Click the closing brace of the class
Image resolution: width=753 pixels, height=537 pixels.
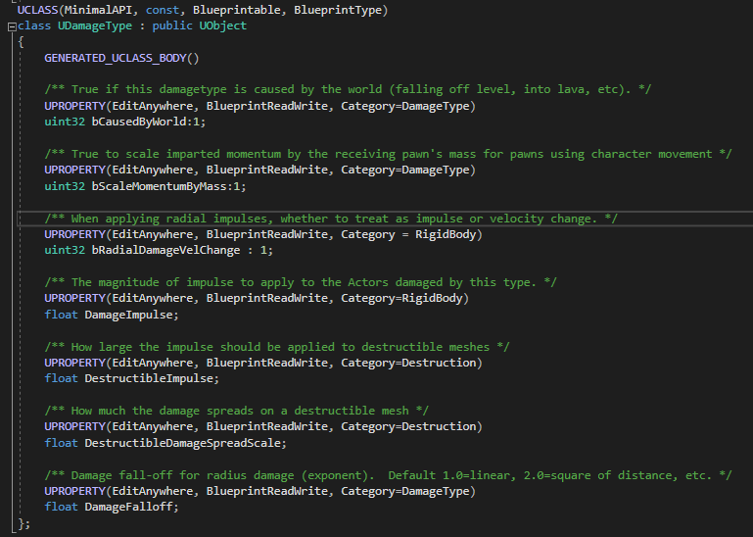(x=22, y=523)
